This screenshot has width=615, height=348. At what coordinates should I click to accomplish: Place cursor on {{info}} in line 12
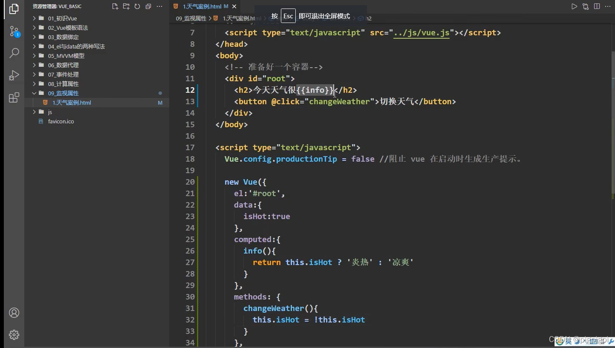click(315, 90)
